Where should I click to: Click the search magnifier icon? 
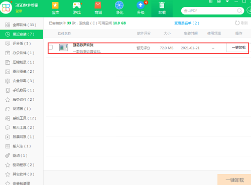pos(239,11)
